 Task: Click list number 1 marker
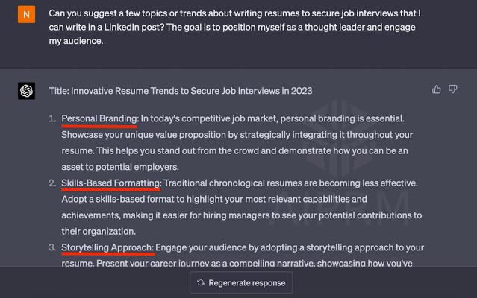pos(52,118)
